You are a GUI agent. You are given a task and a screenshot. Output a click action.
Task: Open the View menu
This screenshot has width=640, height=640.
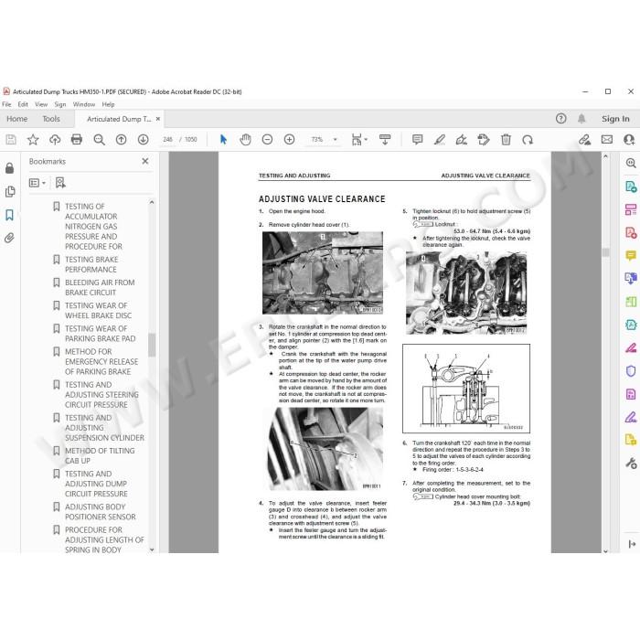pos(41,104)
